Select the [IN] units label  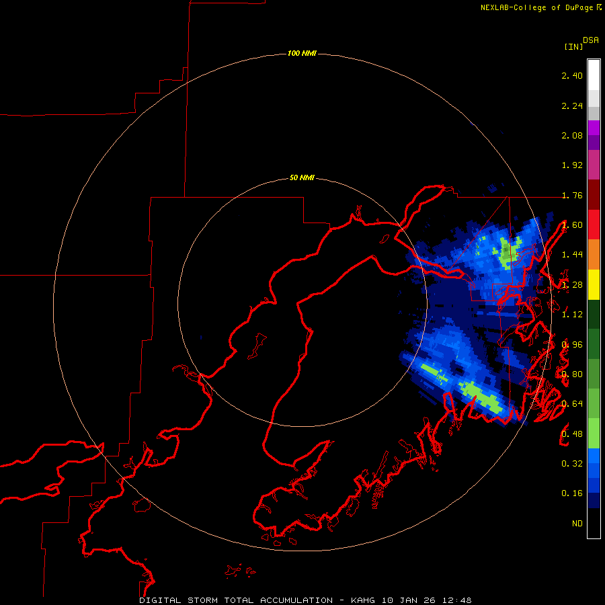573,46
